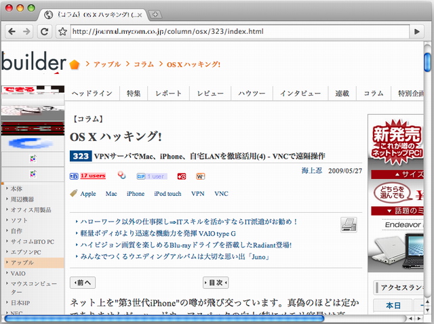Click the 1 user clip link
Viewport: 434px width, 324px height.
pyautogui.click(x=157, y=176)
